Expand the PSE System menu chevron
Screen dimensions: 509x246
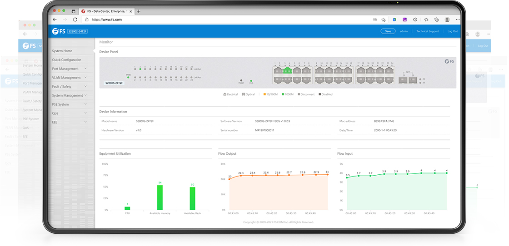tap(85, 104)
